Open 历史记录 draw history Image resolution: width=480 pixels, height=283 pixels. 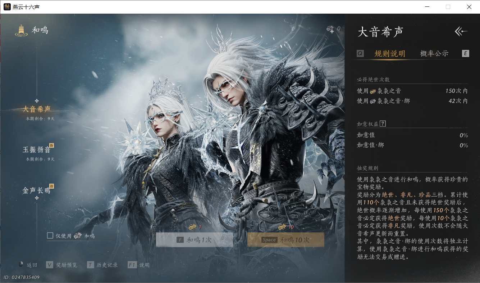pyautogui.click(x=102, y=265)
